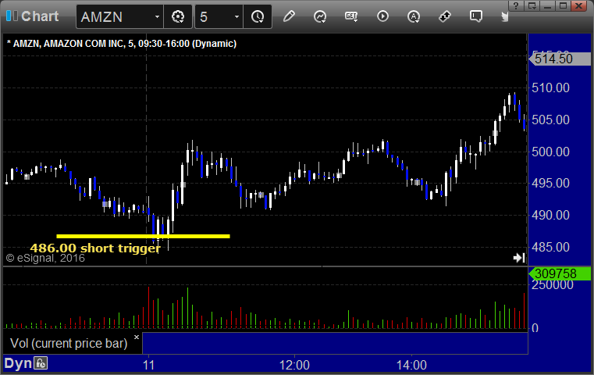This screenshot has height=375, width=594.
Task: Open the GET tools menu
Action: click(351, 16)
